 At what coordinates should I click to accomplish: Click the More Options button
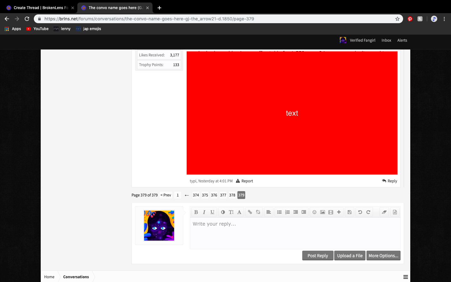click(383, 256)
